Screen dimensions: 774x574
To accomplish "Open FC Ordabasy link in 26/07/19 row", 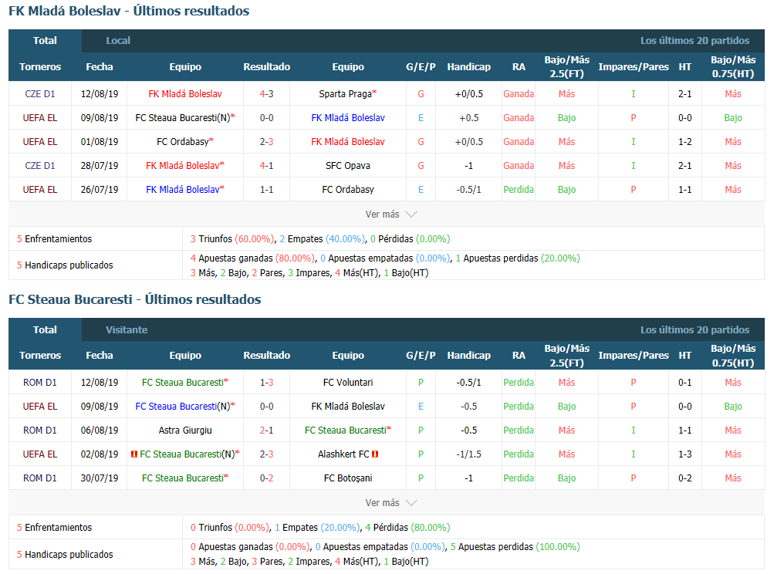I will pyautogui.click(x=347, y=190).
